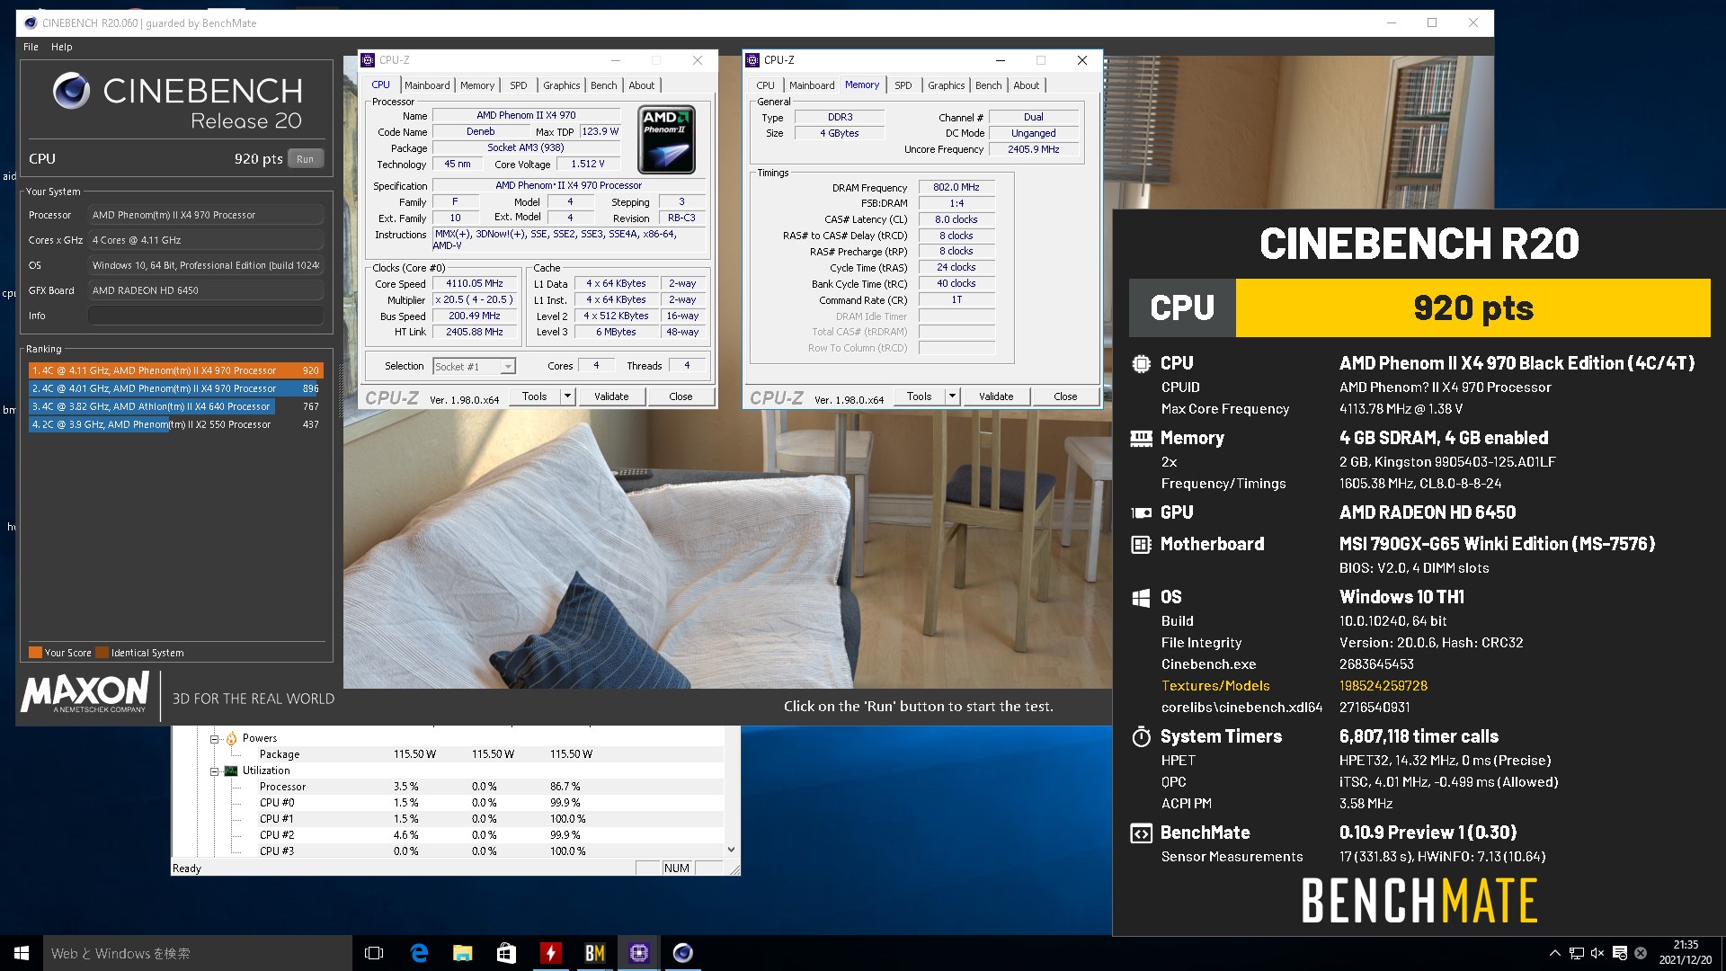Open the muted volume tray icon
Screen dimensions: 1726x971
tap(1597, 953)
